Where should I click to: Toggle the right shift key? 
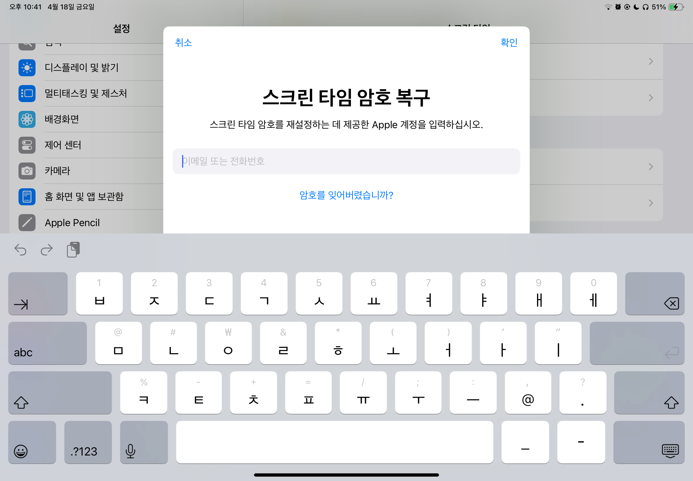(x=649, y=393)
